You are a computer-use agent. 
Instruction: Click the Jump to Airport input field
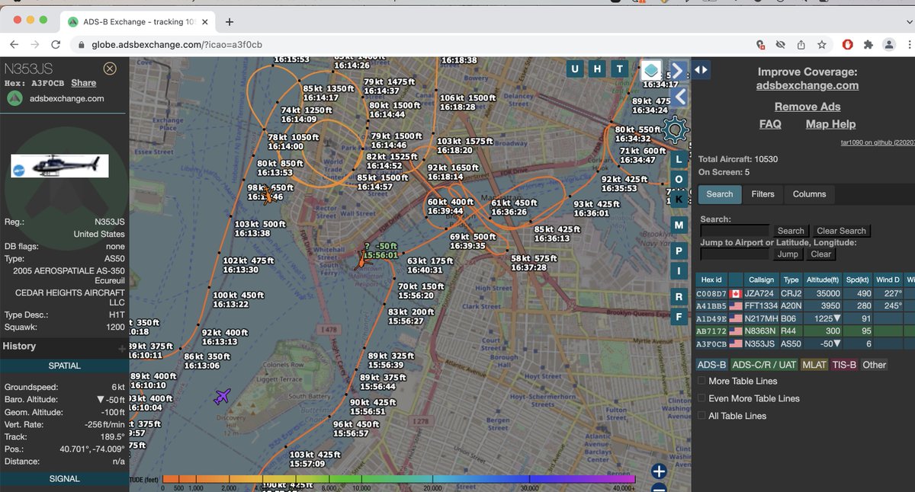click(x=734, y=254)
